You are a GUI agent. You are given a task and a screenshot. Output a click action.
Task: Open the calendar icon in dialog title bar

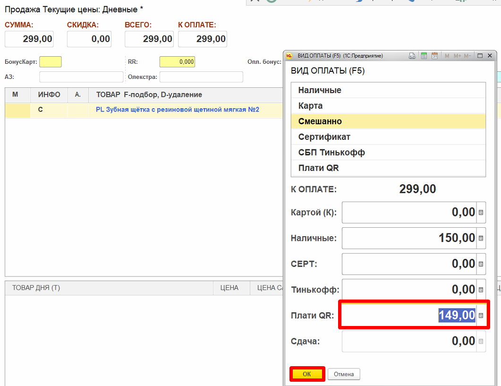coord(435,56)
